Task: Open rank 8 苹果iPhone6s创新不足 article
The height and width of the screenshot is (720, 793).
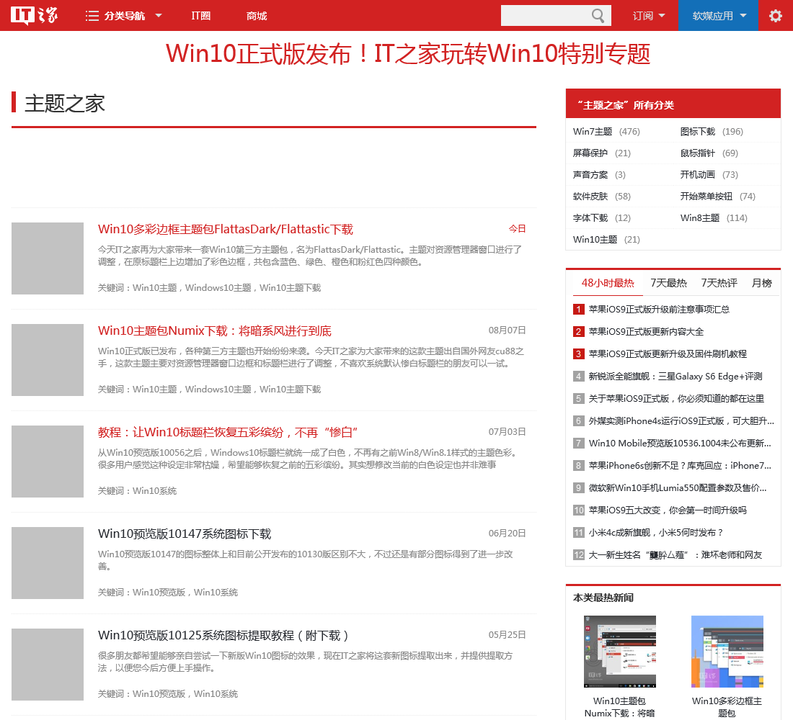Action: 680,465
